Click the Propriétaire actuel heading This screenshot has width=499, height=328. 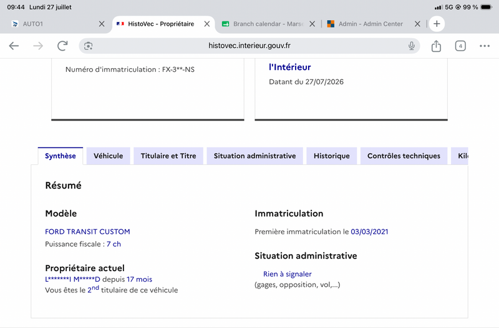point(85,268)
